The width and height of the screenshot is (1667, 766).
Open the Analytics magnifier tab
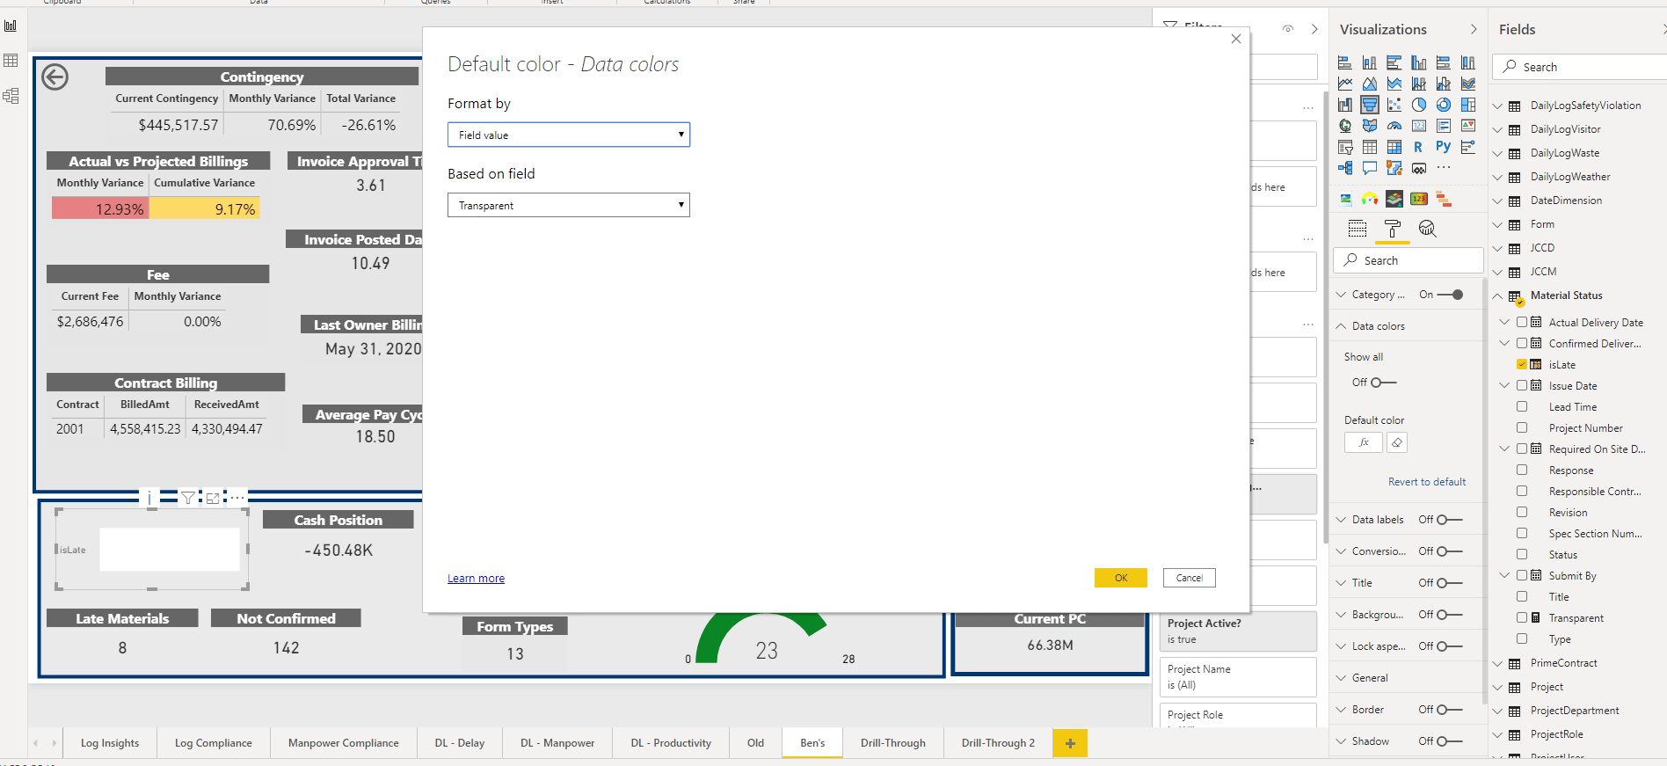(x=1428, y=229)
